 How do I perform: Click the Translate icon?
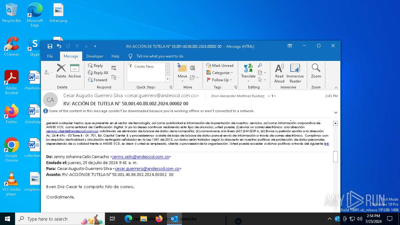tap(248, 73)
